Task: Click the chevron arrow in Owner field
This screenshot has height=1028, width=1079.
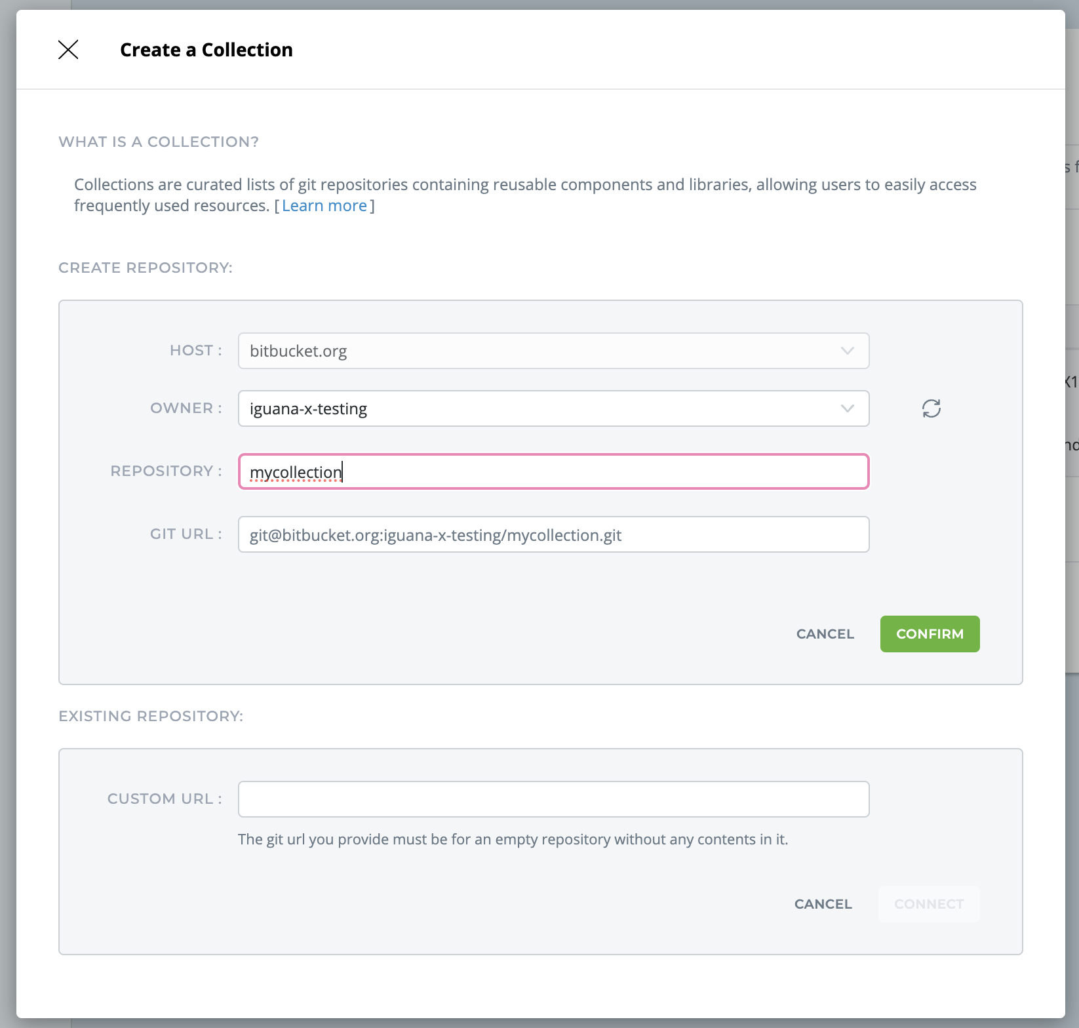Action: pyautogui.click(x=847, y=408)
